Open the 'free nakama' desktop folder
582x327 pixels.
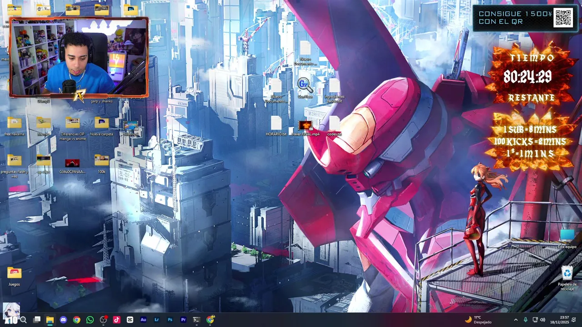pos(14,126)
